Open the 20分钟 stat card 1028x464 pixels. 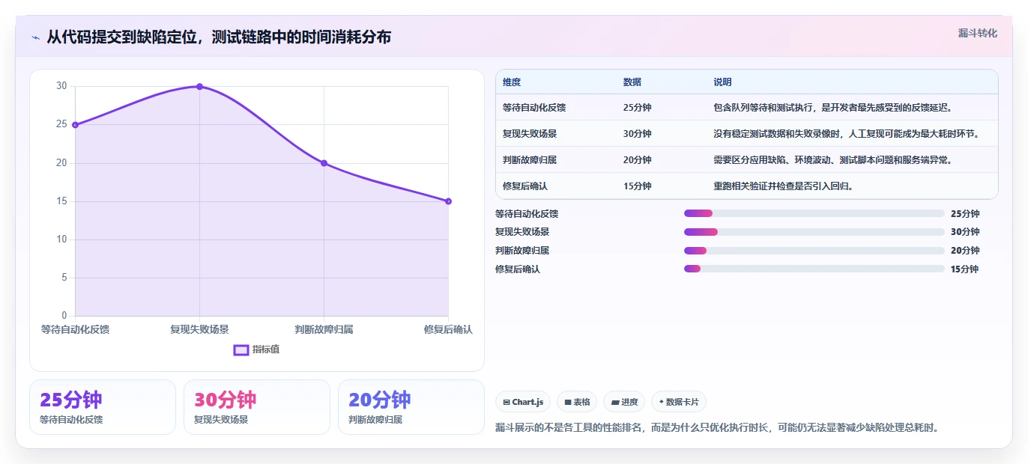point(411,407)
